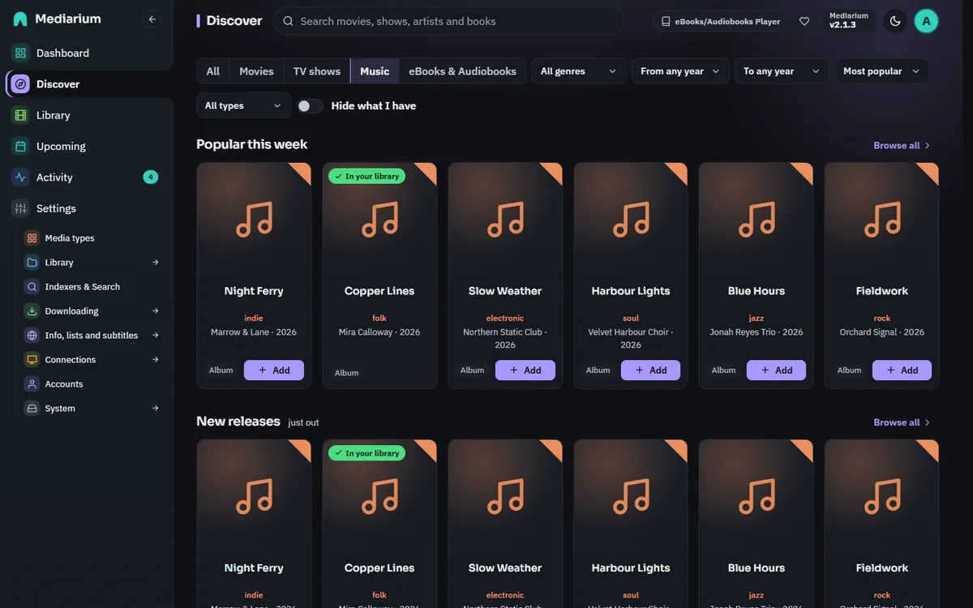Click the jazz genre tag in Popular this week
This screenshot has height=608, width=973.
757,319
